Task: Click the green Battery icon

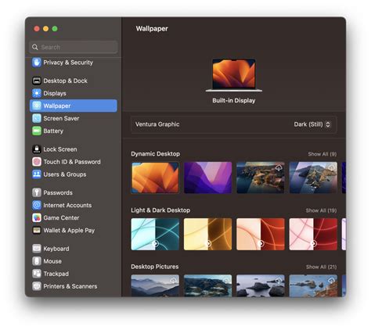Action: (x=37, y=131)
